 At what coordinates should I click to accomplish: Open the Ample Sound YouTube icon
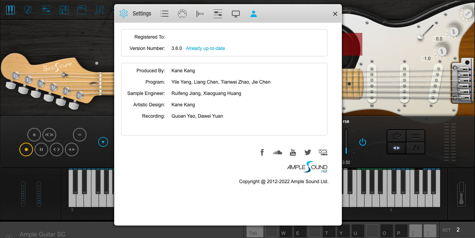[x=293, y=152]
